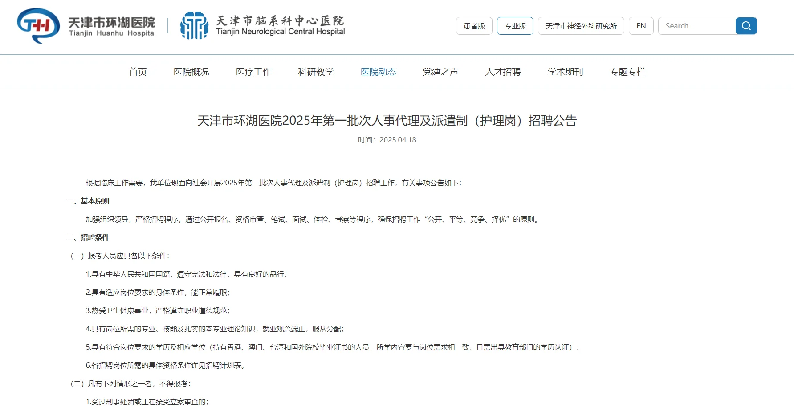Open the 医疗工作 menu
The image size is (794, 411).
coord(254,72)
